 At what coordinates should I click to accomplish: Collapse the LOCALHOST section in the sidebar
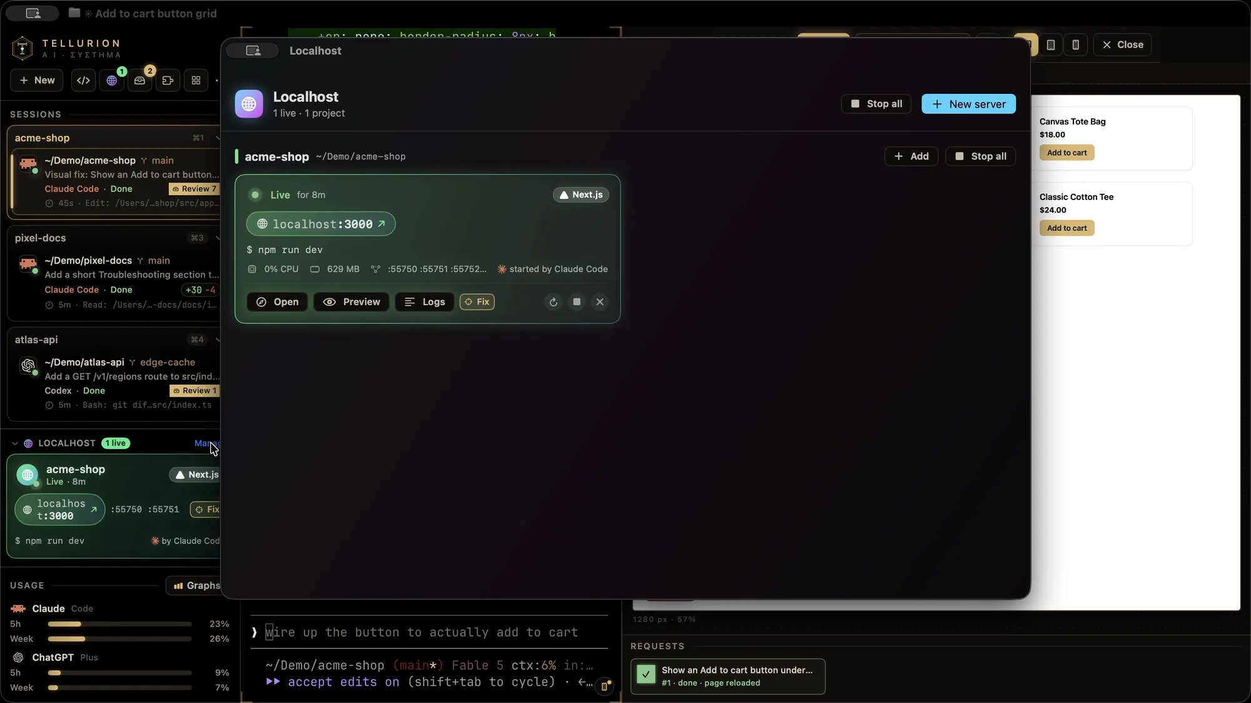click(15, 443)
